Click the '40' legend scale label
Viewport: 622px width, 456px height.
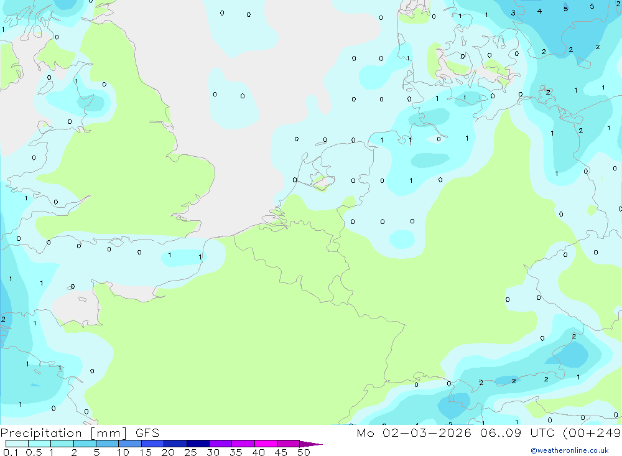click(258, 452)
